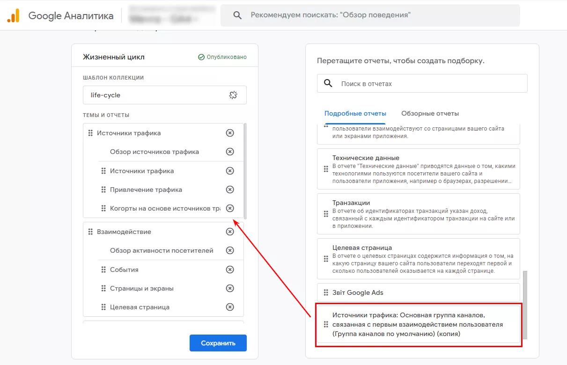Image resolution: width=567 pixels, height=365 pixels.
Task: Remove the Страницы и экраны report
Action: 230,288
